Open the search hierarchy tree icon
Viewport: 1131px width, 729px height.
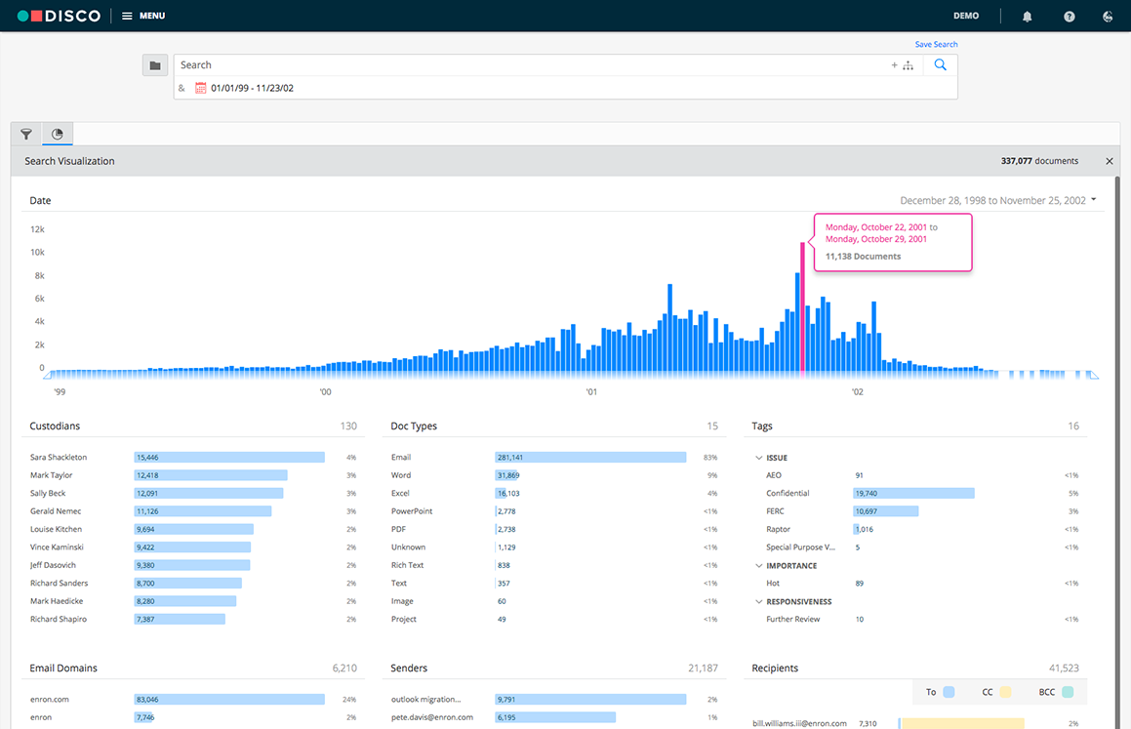(909, 65)
